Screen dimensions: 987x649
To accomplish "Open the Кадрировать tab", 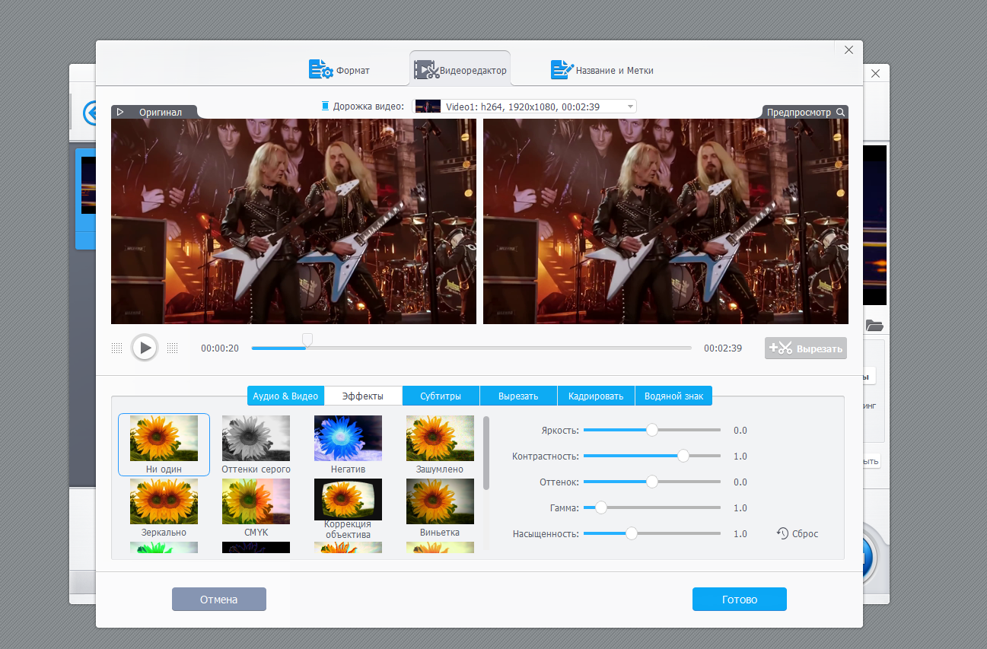I will [x=596, y=396].
